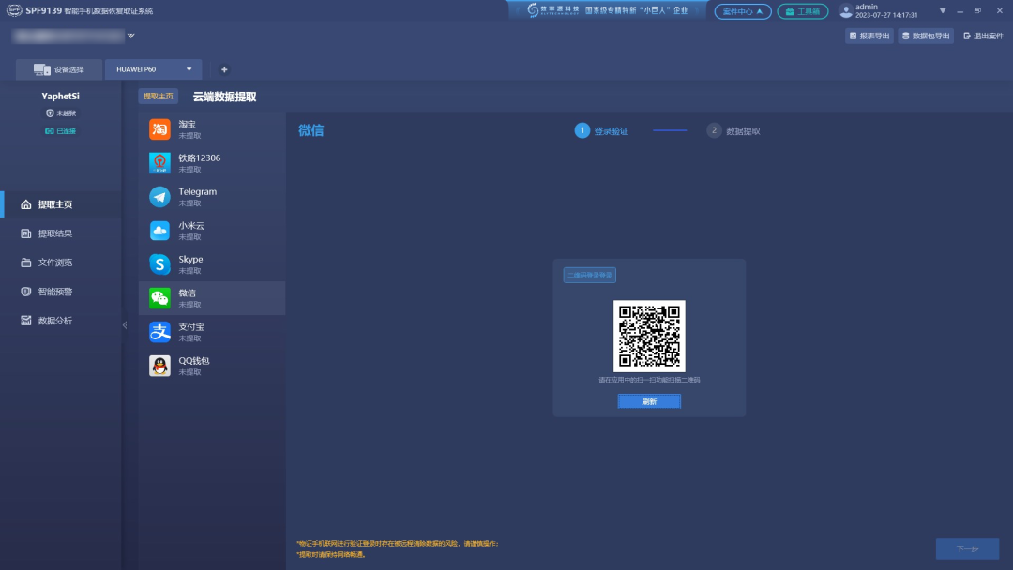Select the 小米云 cloud icon
1013x570 pixels.
coord(159,231)
